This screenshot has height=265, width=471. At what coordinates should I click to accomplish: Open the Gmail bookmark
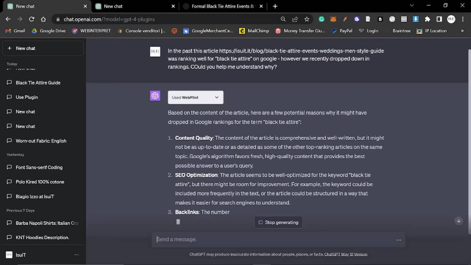(x=15, y=31)
